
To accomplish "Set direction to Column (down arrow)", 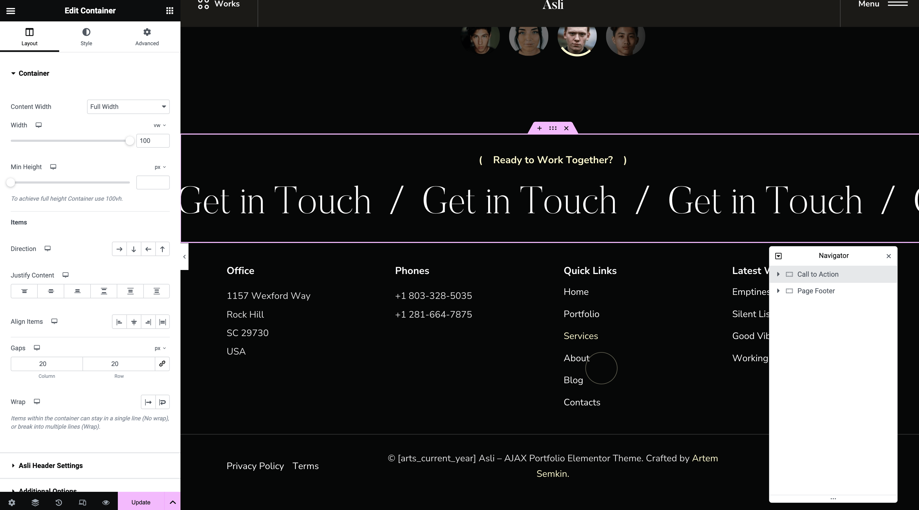I will point(134,249).
